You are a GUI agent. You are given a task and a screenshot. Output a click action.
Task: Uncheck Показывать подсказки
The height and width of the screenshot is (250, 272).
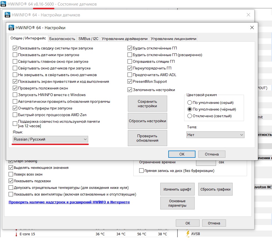[11, 181]
